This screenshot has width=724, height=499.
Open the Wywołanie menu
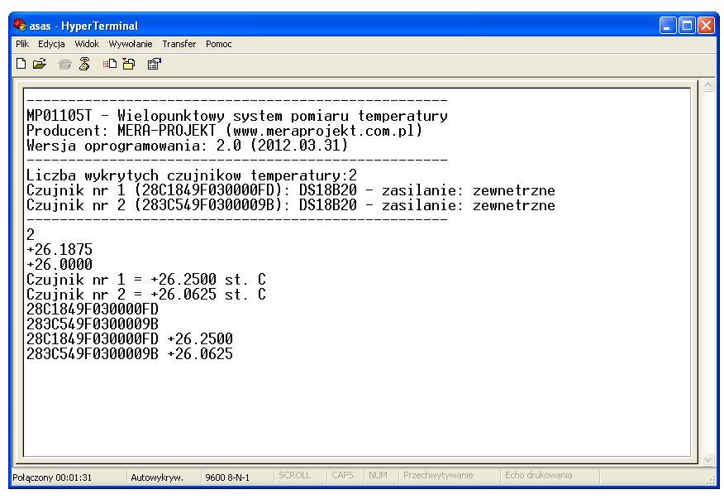click(131, 44)
